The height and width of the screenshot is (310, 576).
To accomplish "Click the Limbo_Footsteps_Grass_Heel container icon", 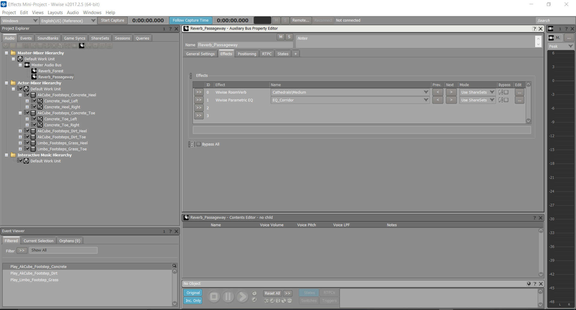I will point(33,143).
